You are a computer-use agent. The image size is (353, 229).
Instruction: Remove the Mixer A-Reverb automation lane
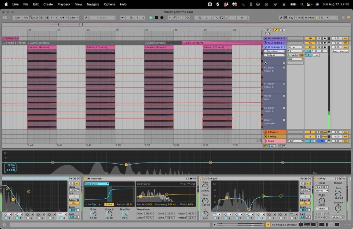[x=284, y=120]
